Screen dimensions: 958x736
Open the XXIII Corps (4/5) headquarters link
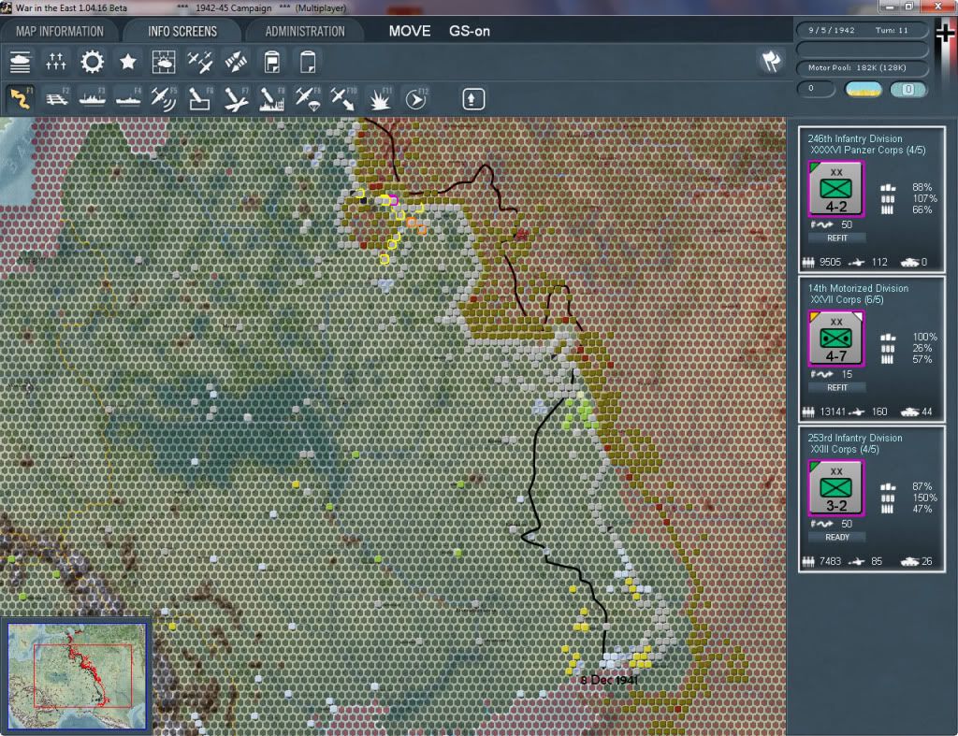tap(845, 450)
